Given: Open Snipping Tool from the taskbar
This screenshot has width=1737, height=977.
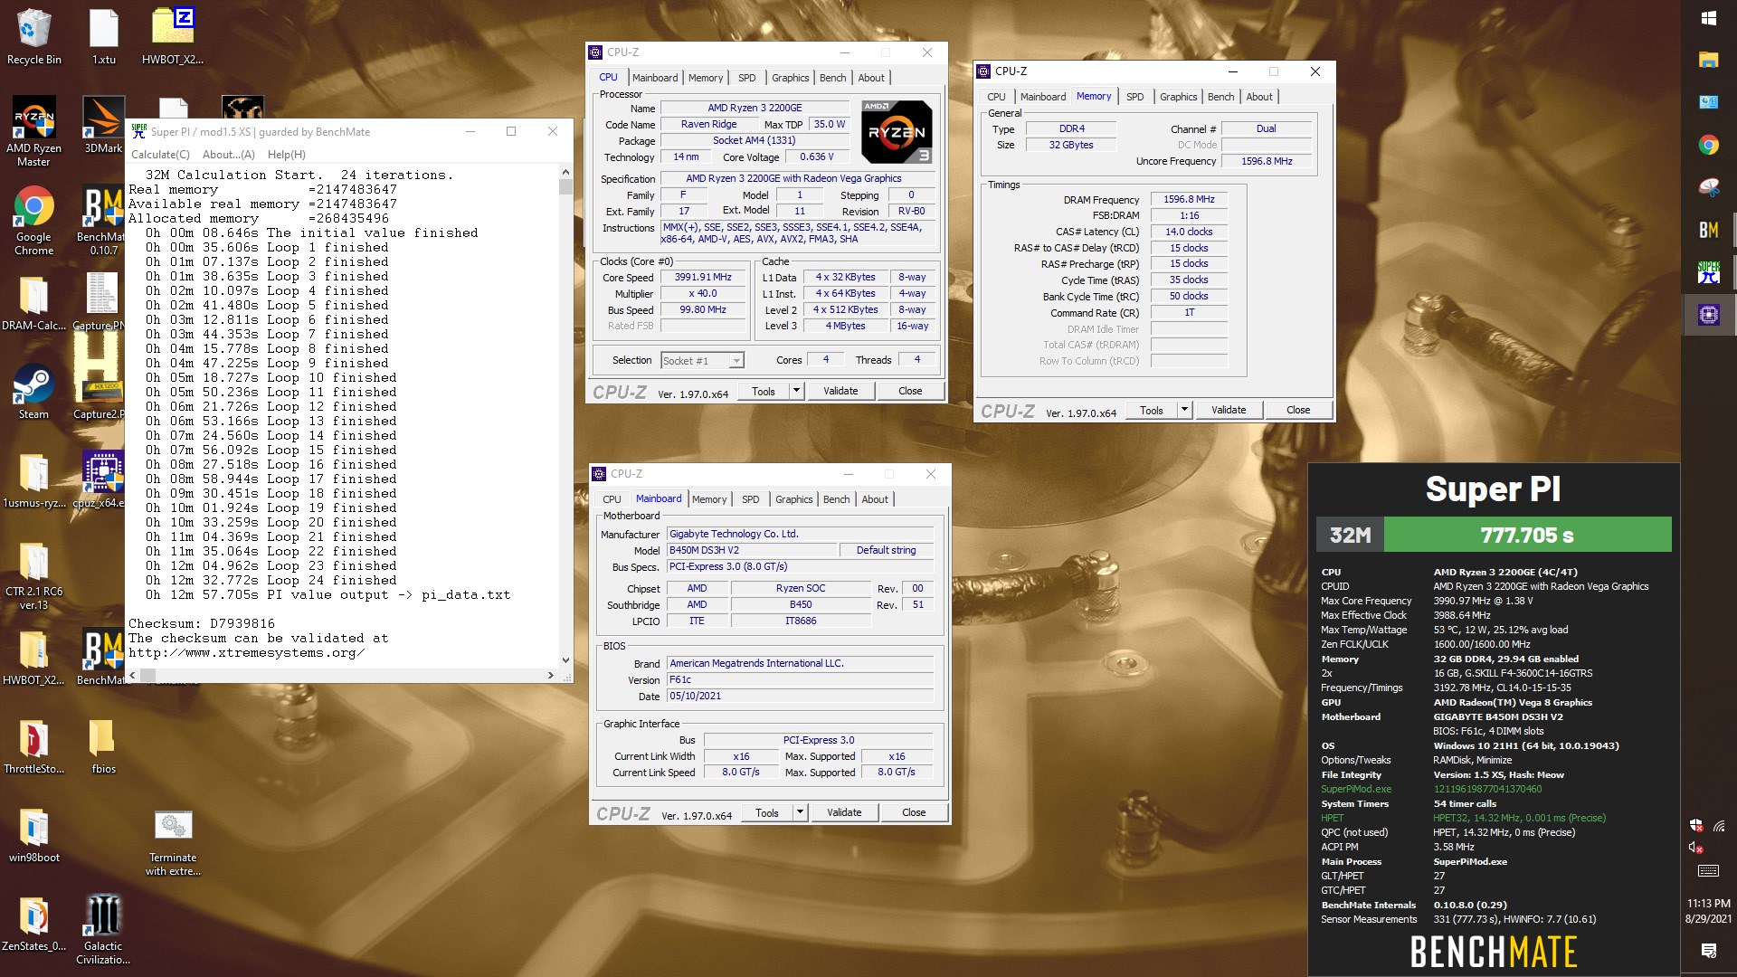Looking at the screenshot, I should (x=1708, y=187).
